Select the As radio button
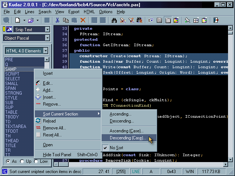The image size is (235, 176). pyautogui.click(x=8, y=161)
